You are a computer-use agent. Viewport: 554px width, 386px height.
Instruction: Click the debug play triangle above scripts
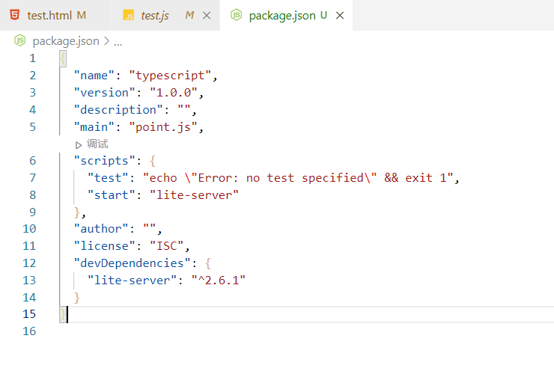pyautogui.click(x=79, y=144)
